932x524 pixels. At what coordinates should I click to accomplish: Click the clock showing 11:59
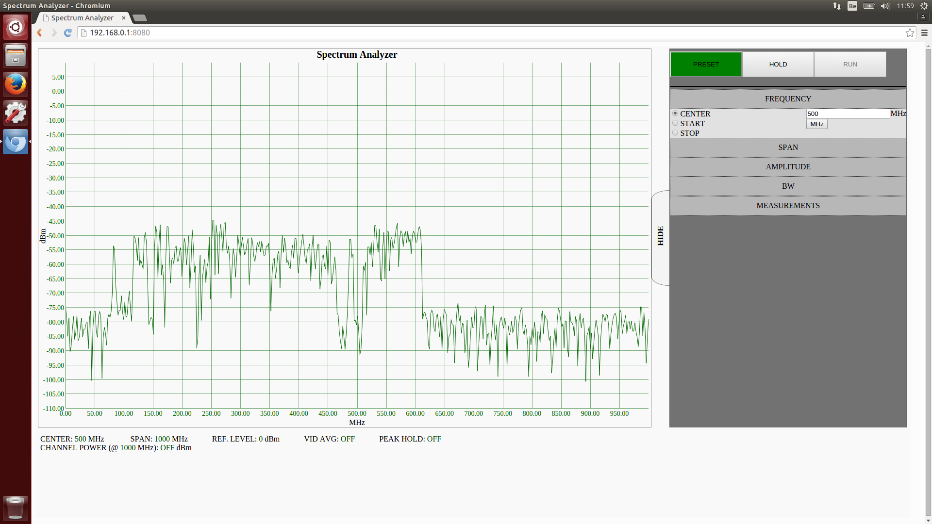coord(905,6)
